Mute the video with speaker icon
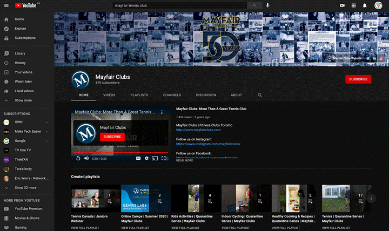389x231 pixels. click(86, 158)
